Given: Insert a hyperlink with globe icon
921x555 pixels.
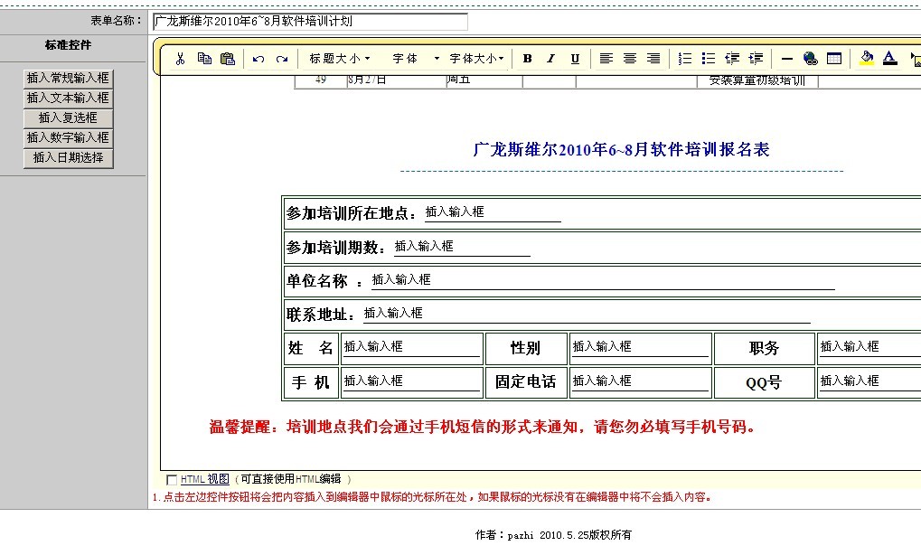Looking at the screenshot, I should click(810, 59).
